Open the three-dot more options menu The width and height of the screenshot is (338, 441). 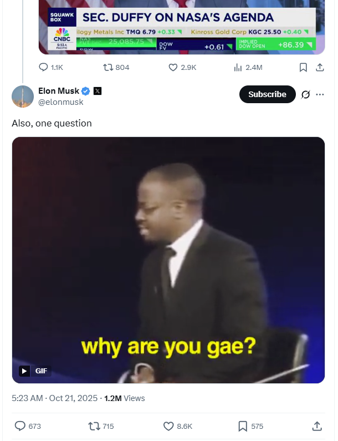point(320,94)
